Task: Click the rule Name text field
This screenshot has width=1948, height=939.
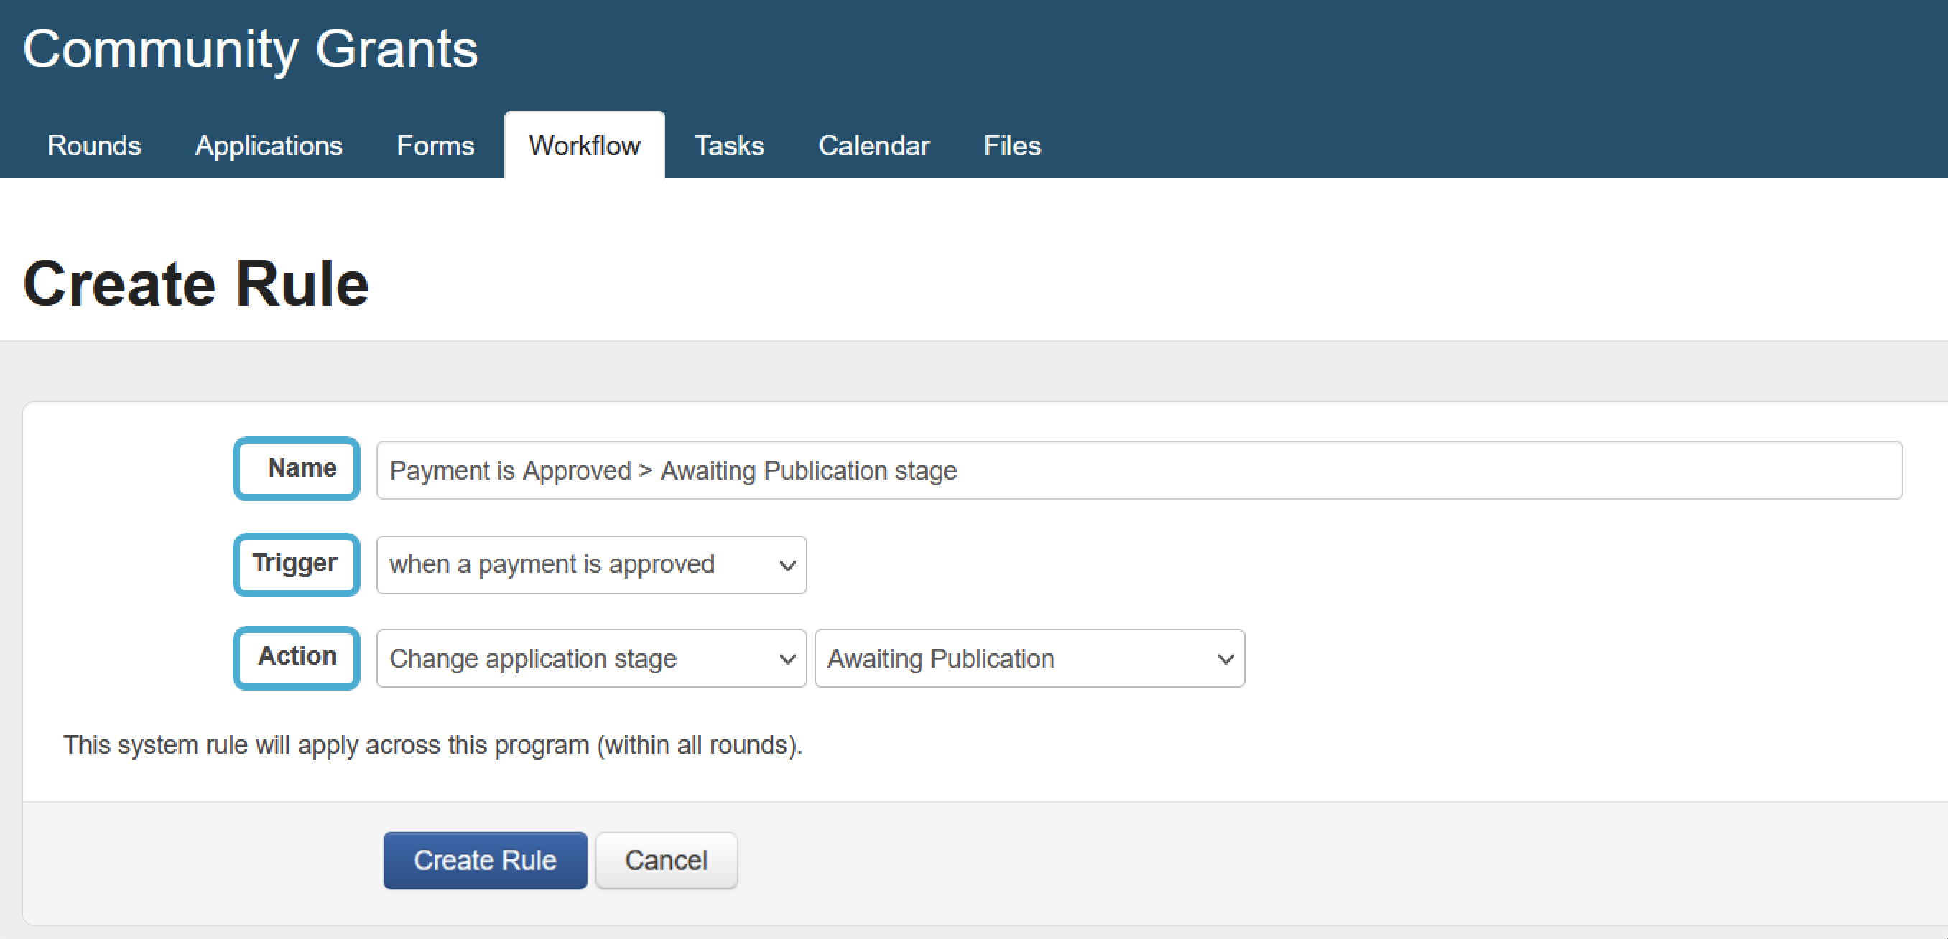Action: [x=1138, y=470]
